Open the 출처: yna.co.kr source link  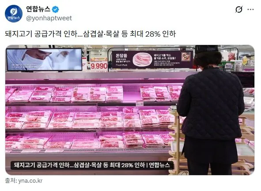click(24, 181)
